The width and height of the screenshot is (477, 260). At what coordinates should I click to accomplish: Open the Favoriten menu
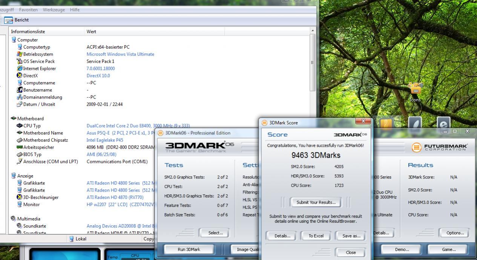[28, 10]
